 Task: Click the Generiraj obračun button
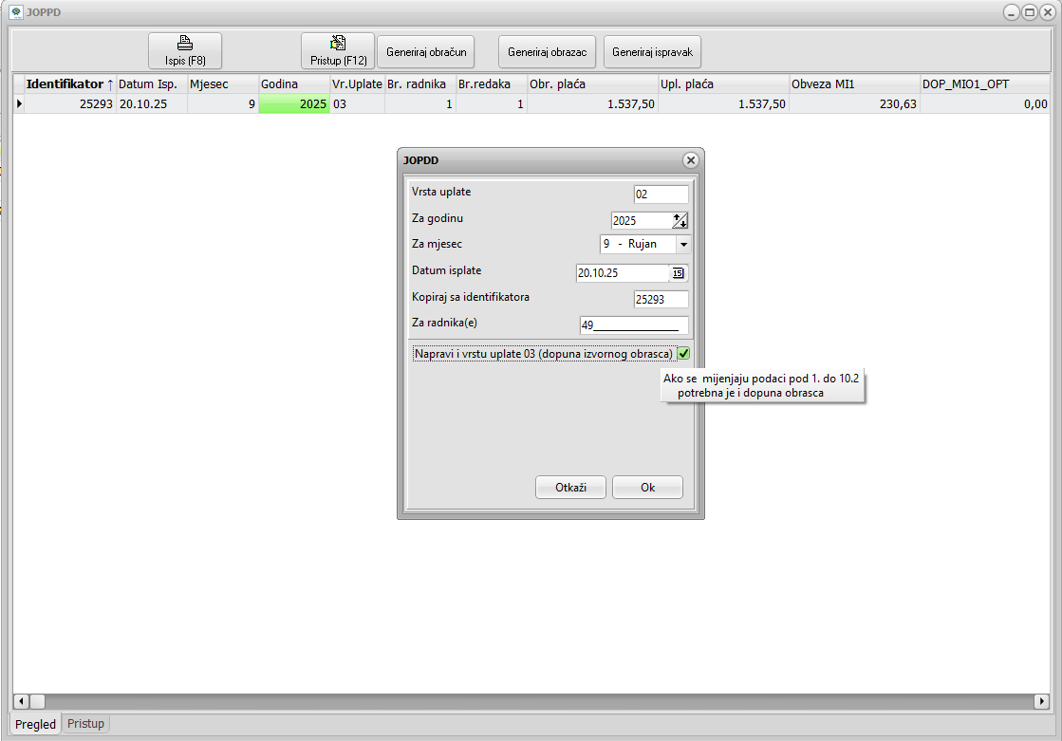point(426,52)
